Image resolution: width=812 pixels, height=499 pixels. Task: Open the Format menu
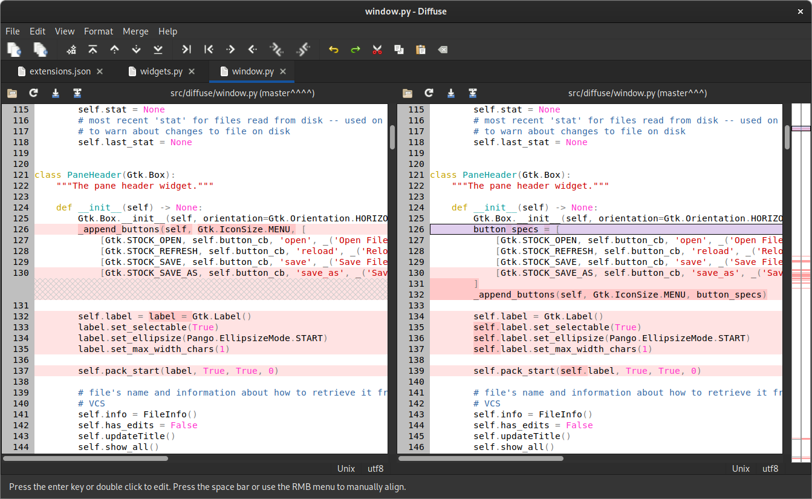pyautogui.click(x=99, y=31)
